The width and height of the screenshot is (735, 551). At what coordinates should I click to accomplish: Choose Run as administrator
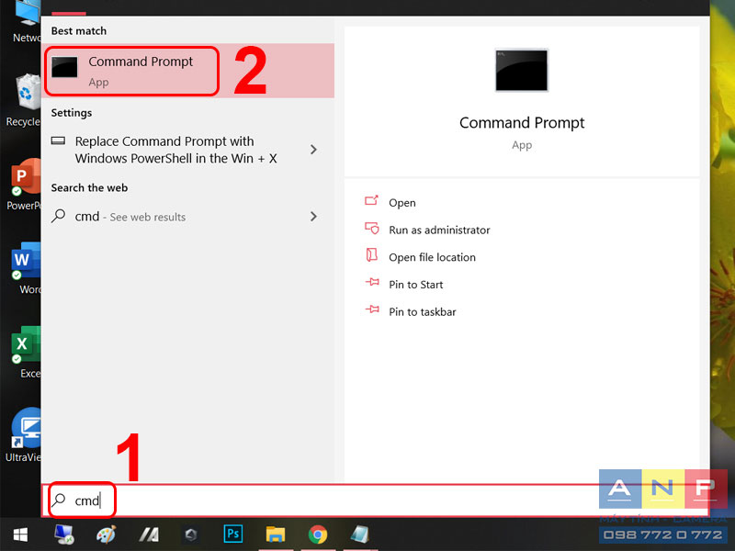coord(439,231)
